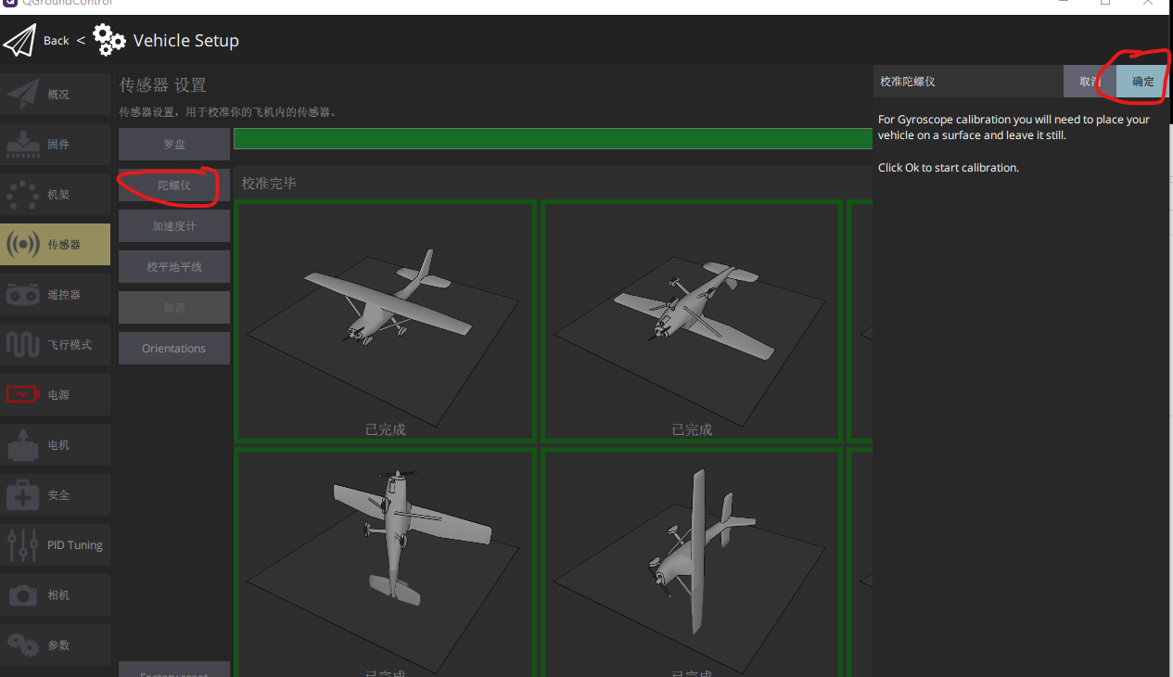
Task: Click the 校准陀螺仪 dialog title
Action: (908, 82)
